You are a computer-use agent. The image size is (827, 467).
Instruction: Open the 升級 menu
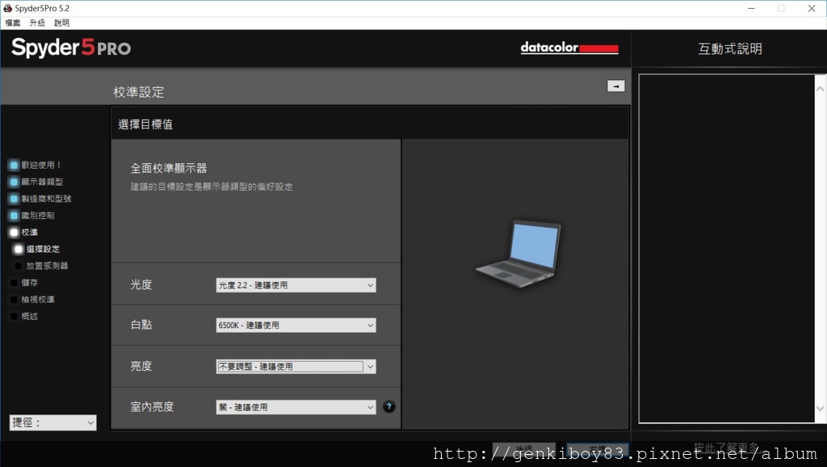click(x=37, y=23)
